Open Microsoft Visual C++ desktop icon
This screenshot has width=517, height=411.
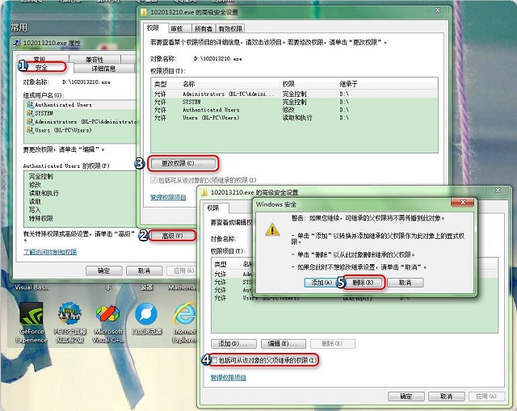pos(108,314)
